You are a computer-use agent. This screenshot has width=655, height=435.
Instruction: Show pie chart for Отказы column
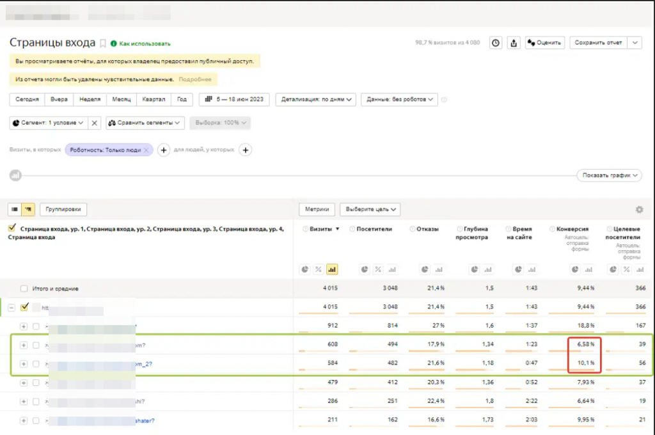(x=425, y=269)
